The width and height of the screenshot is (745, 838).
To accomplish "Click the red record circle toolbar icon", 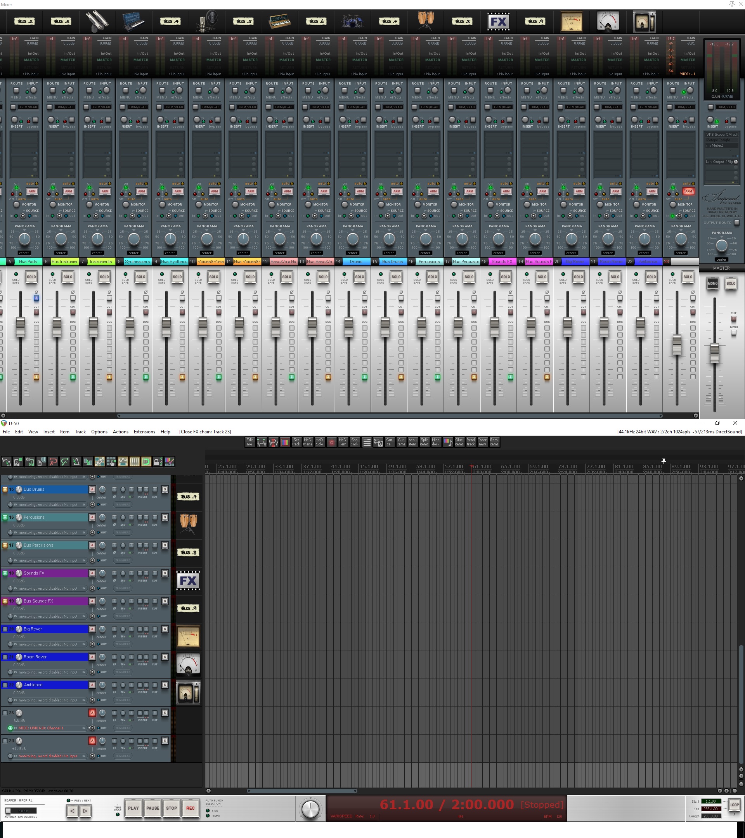I will pyautogui.click(x=331, y=442).
